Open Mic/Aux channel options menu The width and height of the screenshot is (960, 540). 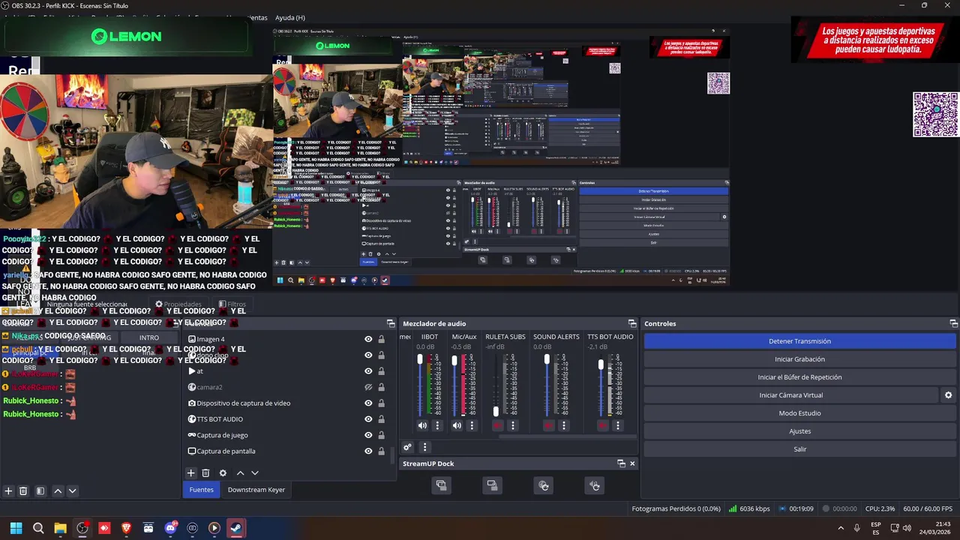(472, 425)
